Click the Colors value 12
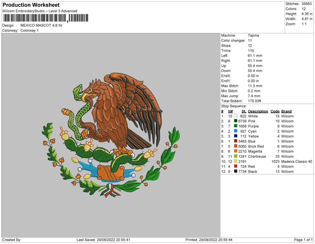The height and width of the screenshot is (244, 315). 303,9
